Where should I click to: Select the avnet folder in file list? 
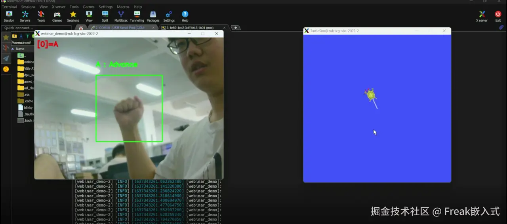[26, 82]
